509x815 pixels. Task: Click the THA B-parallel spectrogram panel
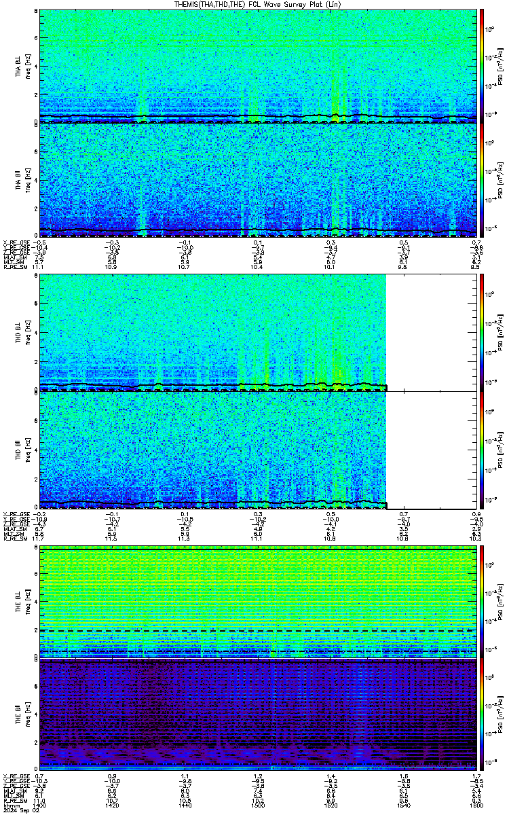[257, 181]
